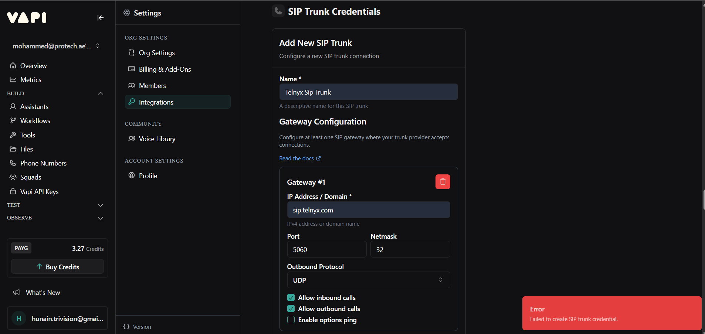Click the Port field

(x=326, y=249)
